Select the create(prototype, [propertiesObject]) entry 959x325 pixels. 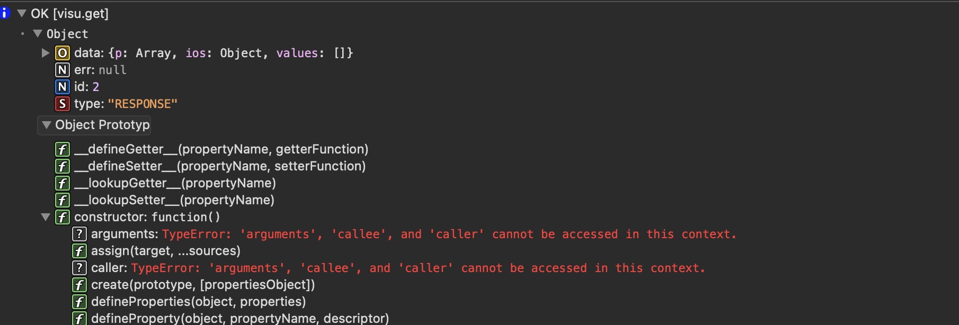(202, 285)
